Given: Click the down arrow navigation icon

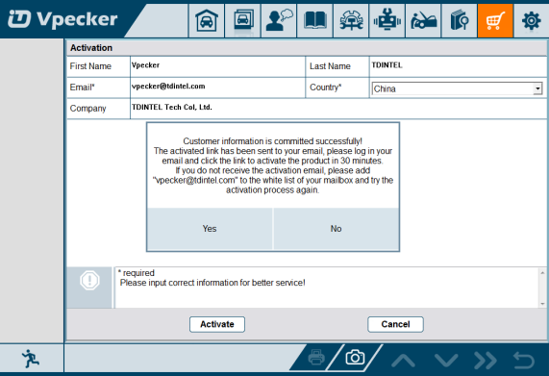Looking at the screenshot, I should click(446, 360).
